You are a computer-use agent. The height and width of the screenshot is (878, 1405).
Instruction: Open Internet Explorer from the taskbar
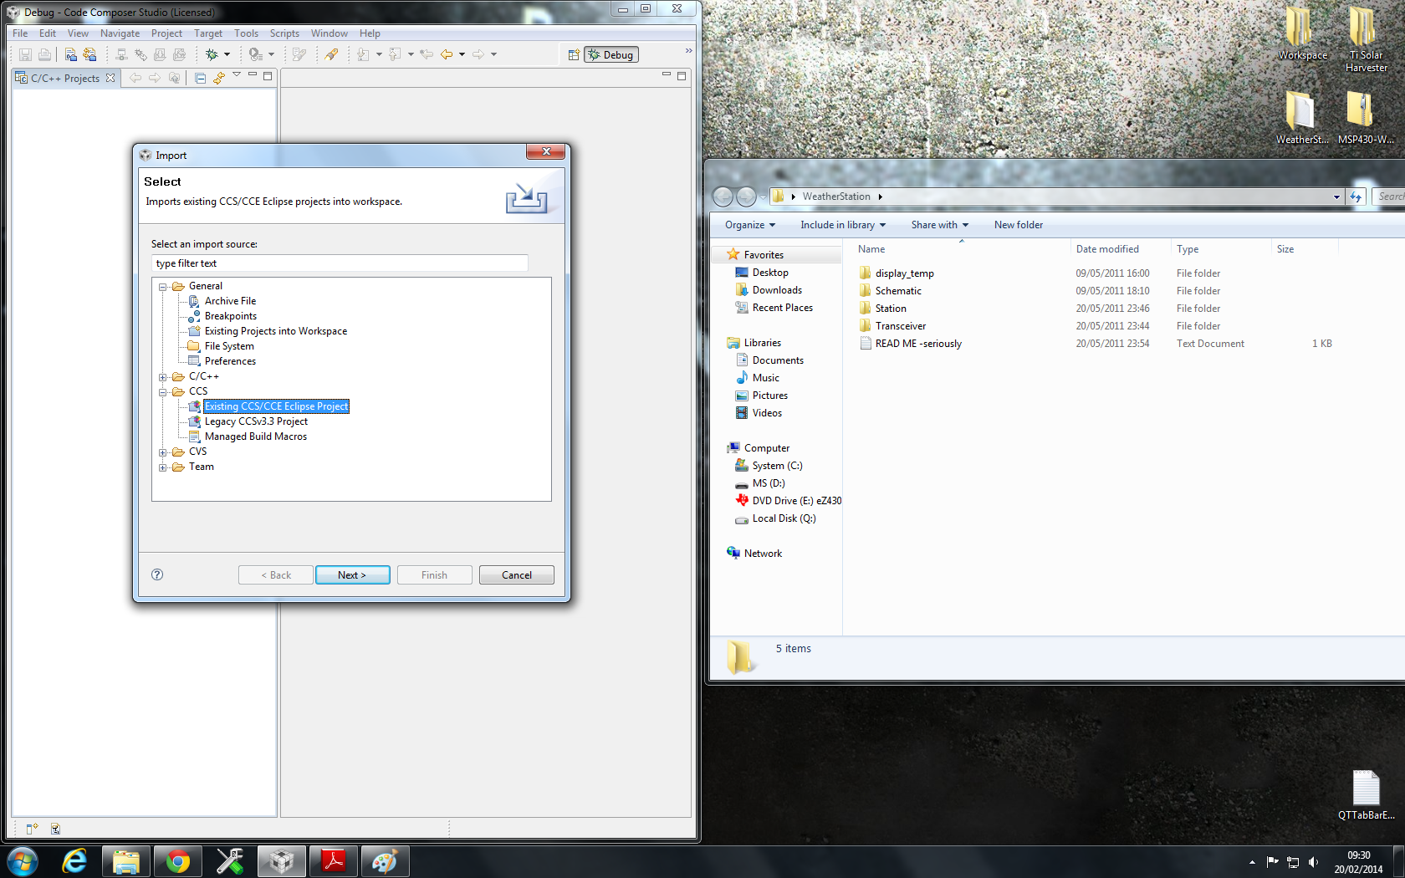point(74,861)
